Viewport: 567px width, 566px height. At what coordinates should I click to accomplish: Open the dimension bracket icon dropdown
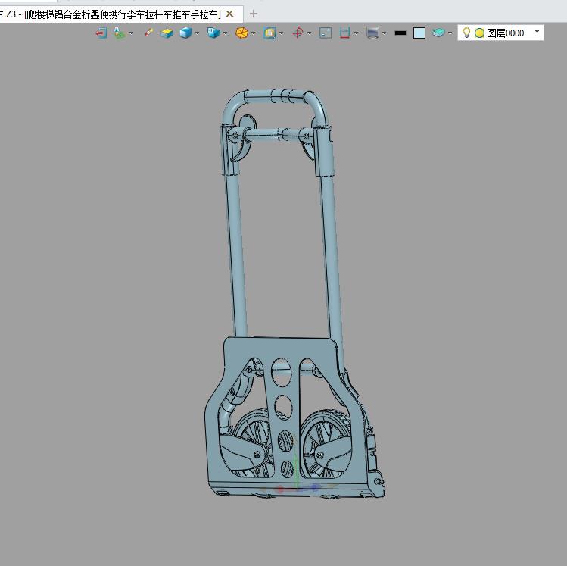[x=357, y=33]
